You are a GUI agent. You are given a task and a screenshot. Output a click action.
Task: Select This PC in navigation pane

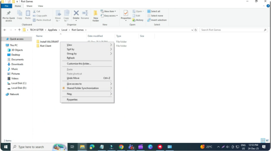click(14, 45)
